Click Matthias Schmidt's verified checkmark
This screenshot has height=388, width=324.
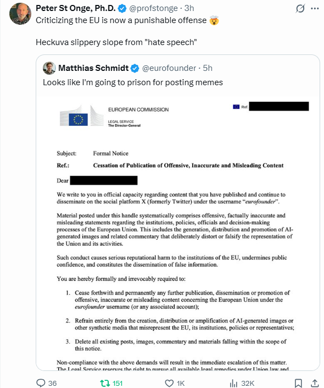point(135,68)
